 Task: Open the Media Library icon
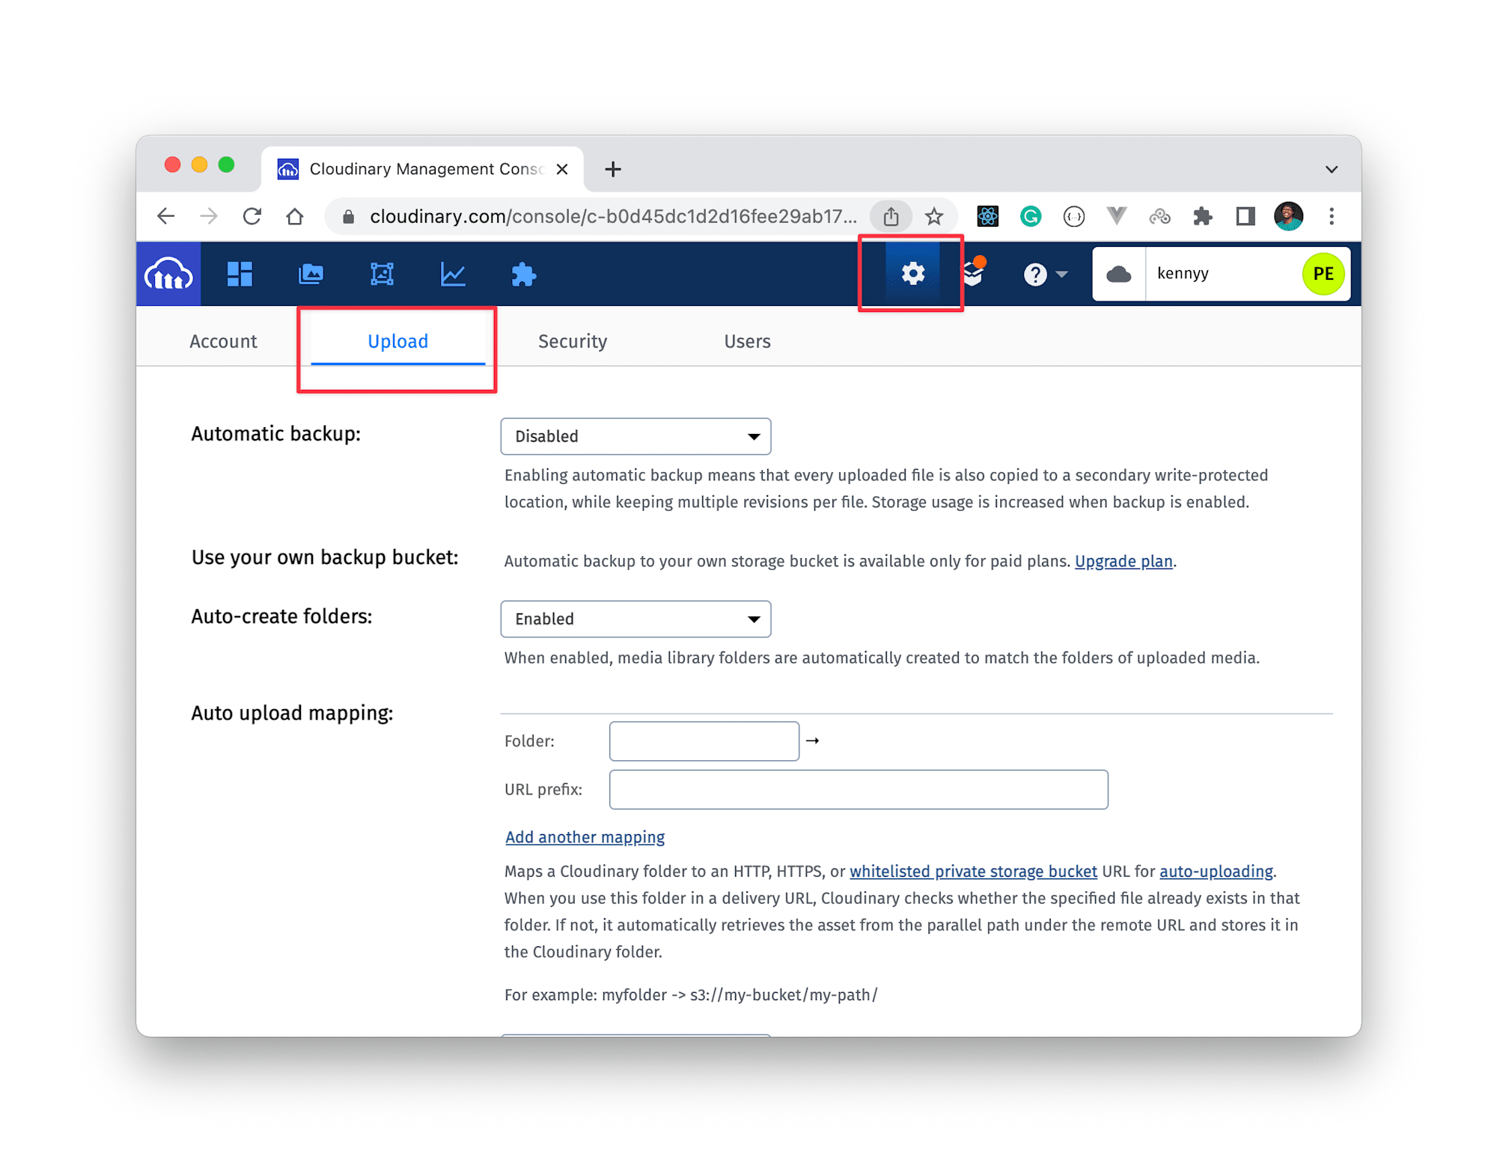pyautogui.click(x=311, y=274)
